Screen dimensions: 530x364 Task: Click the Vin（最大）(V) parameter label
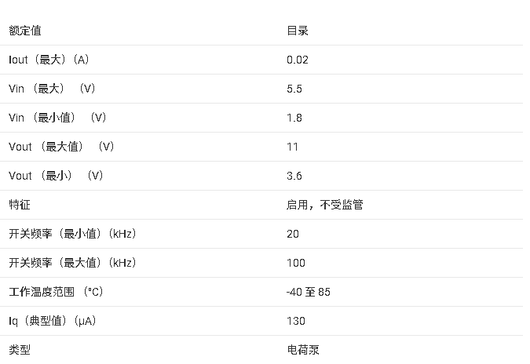pyautogui.click(x=52, y=89)
